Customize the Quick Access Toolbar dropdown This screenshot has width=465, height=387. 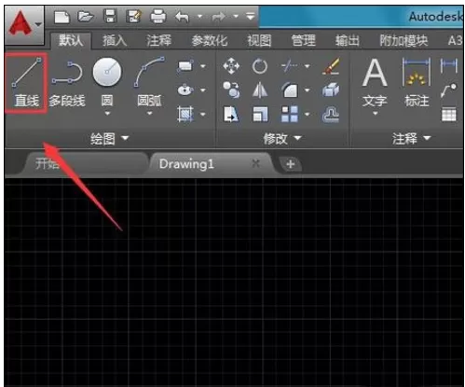click(251, 16)
